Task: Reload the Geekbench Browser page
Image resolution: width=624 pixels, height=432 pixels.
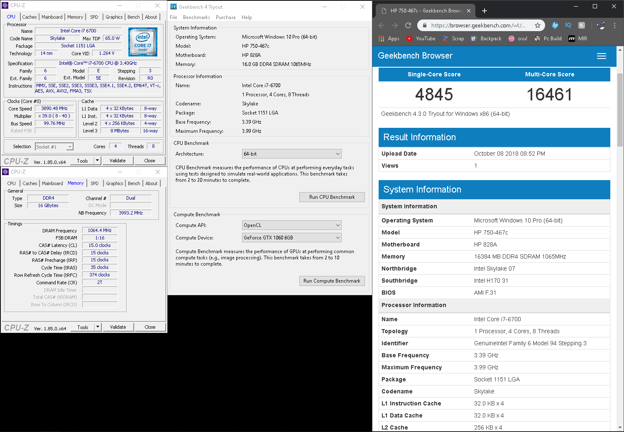Action: [408, 25]
